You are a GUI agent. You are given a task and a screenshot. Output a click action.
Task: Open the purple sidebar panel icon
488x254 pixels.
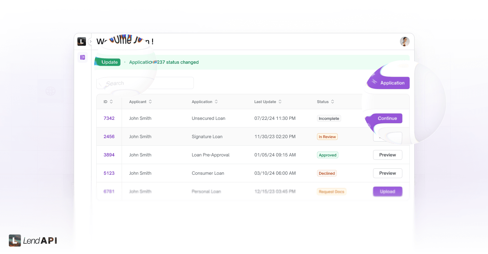tap(83, 57)
